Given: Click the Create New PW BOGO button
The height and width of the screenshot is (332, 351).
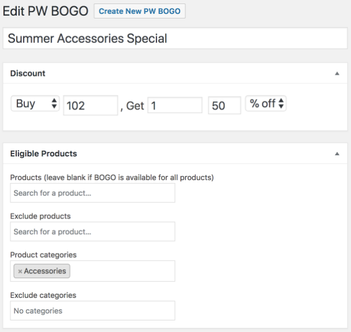Looking at the screenshot, I should click(140, 12).
